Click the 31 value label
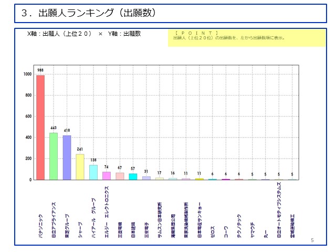This screenshot has width=336, height=252. click(146, 172)
